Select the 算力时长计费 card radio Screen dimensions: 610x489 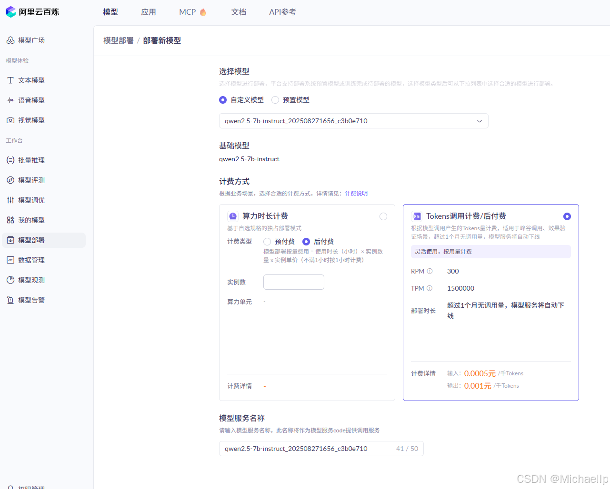tap(383, 216)
